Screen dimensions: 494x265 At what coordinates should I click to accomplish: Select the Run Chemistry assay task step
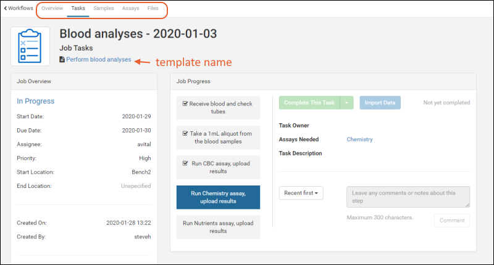tap(218, 197)
